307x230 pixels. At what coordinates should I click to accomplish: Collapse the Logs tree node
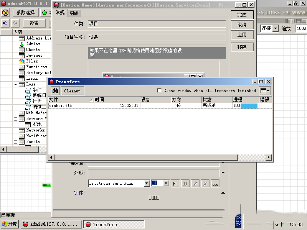[x=16, y=84]
